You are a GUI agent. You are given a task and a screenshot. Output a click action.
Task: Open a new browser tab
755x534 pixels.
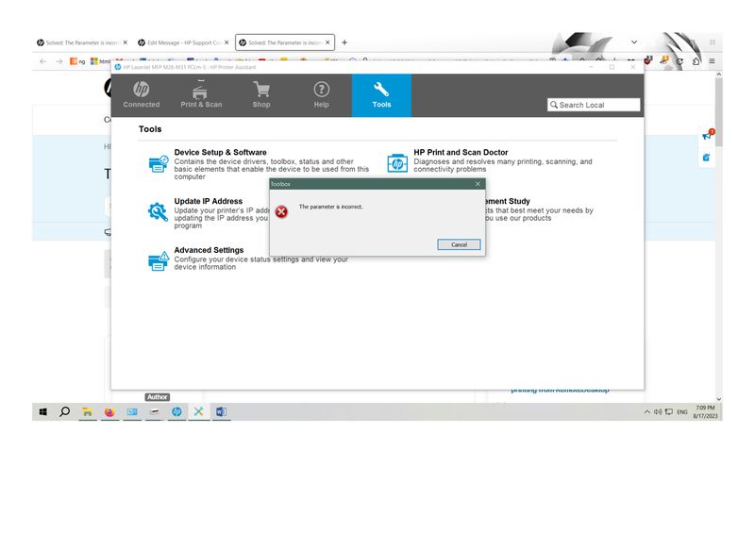(x=344, y=42)
